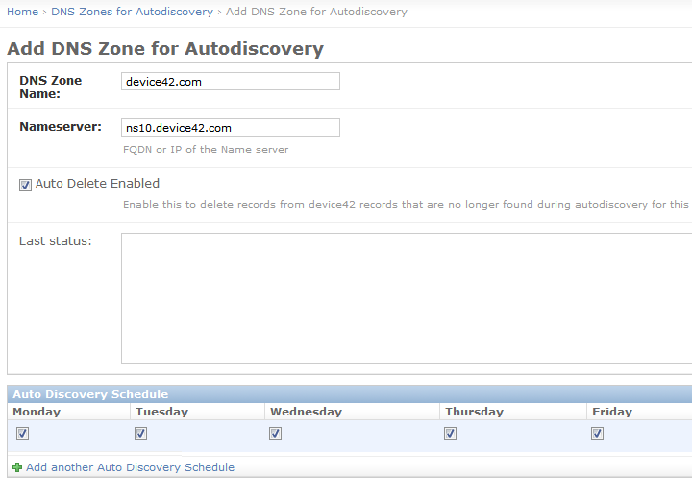
Task: Click the DNS Zone Name input field
Action: pos(231,82)
